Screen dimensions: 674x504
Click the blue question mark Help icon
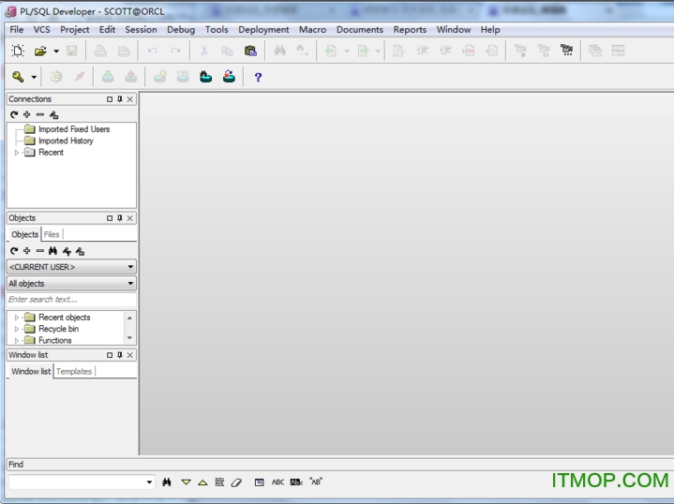tap(258, 78)
